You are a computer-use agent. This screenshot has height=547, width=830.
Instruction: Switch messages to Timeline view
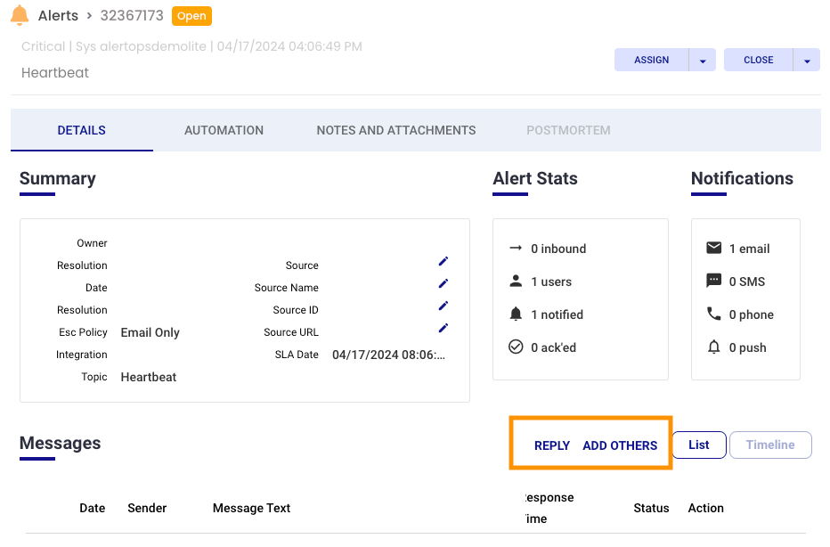coord(770,445)
